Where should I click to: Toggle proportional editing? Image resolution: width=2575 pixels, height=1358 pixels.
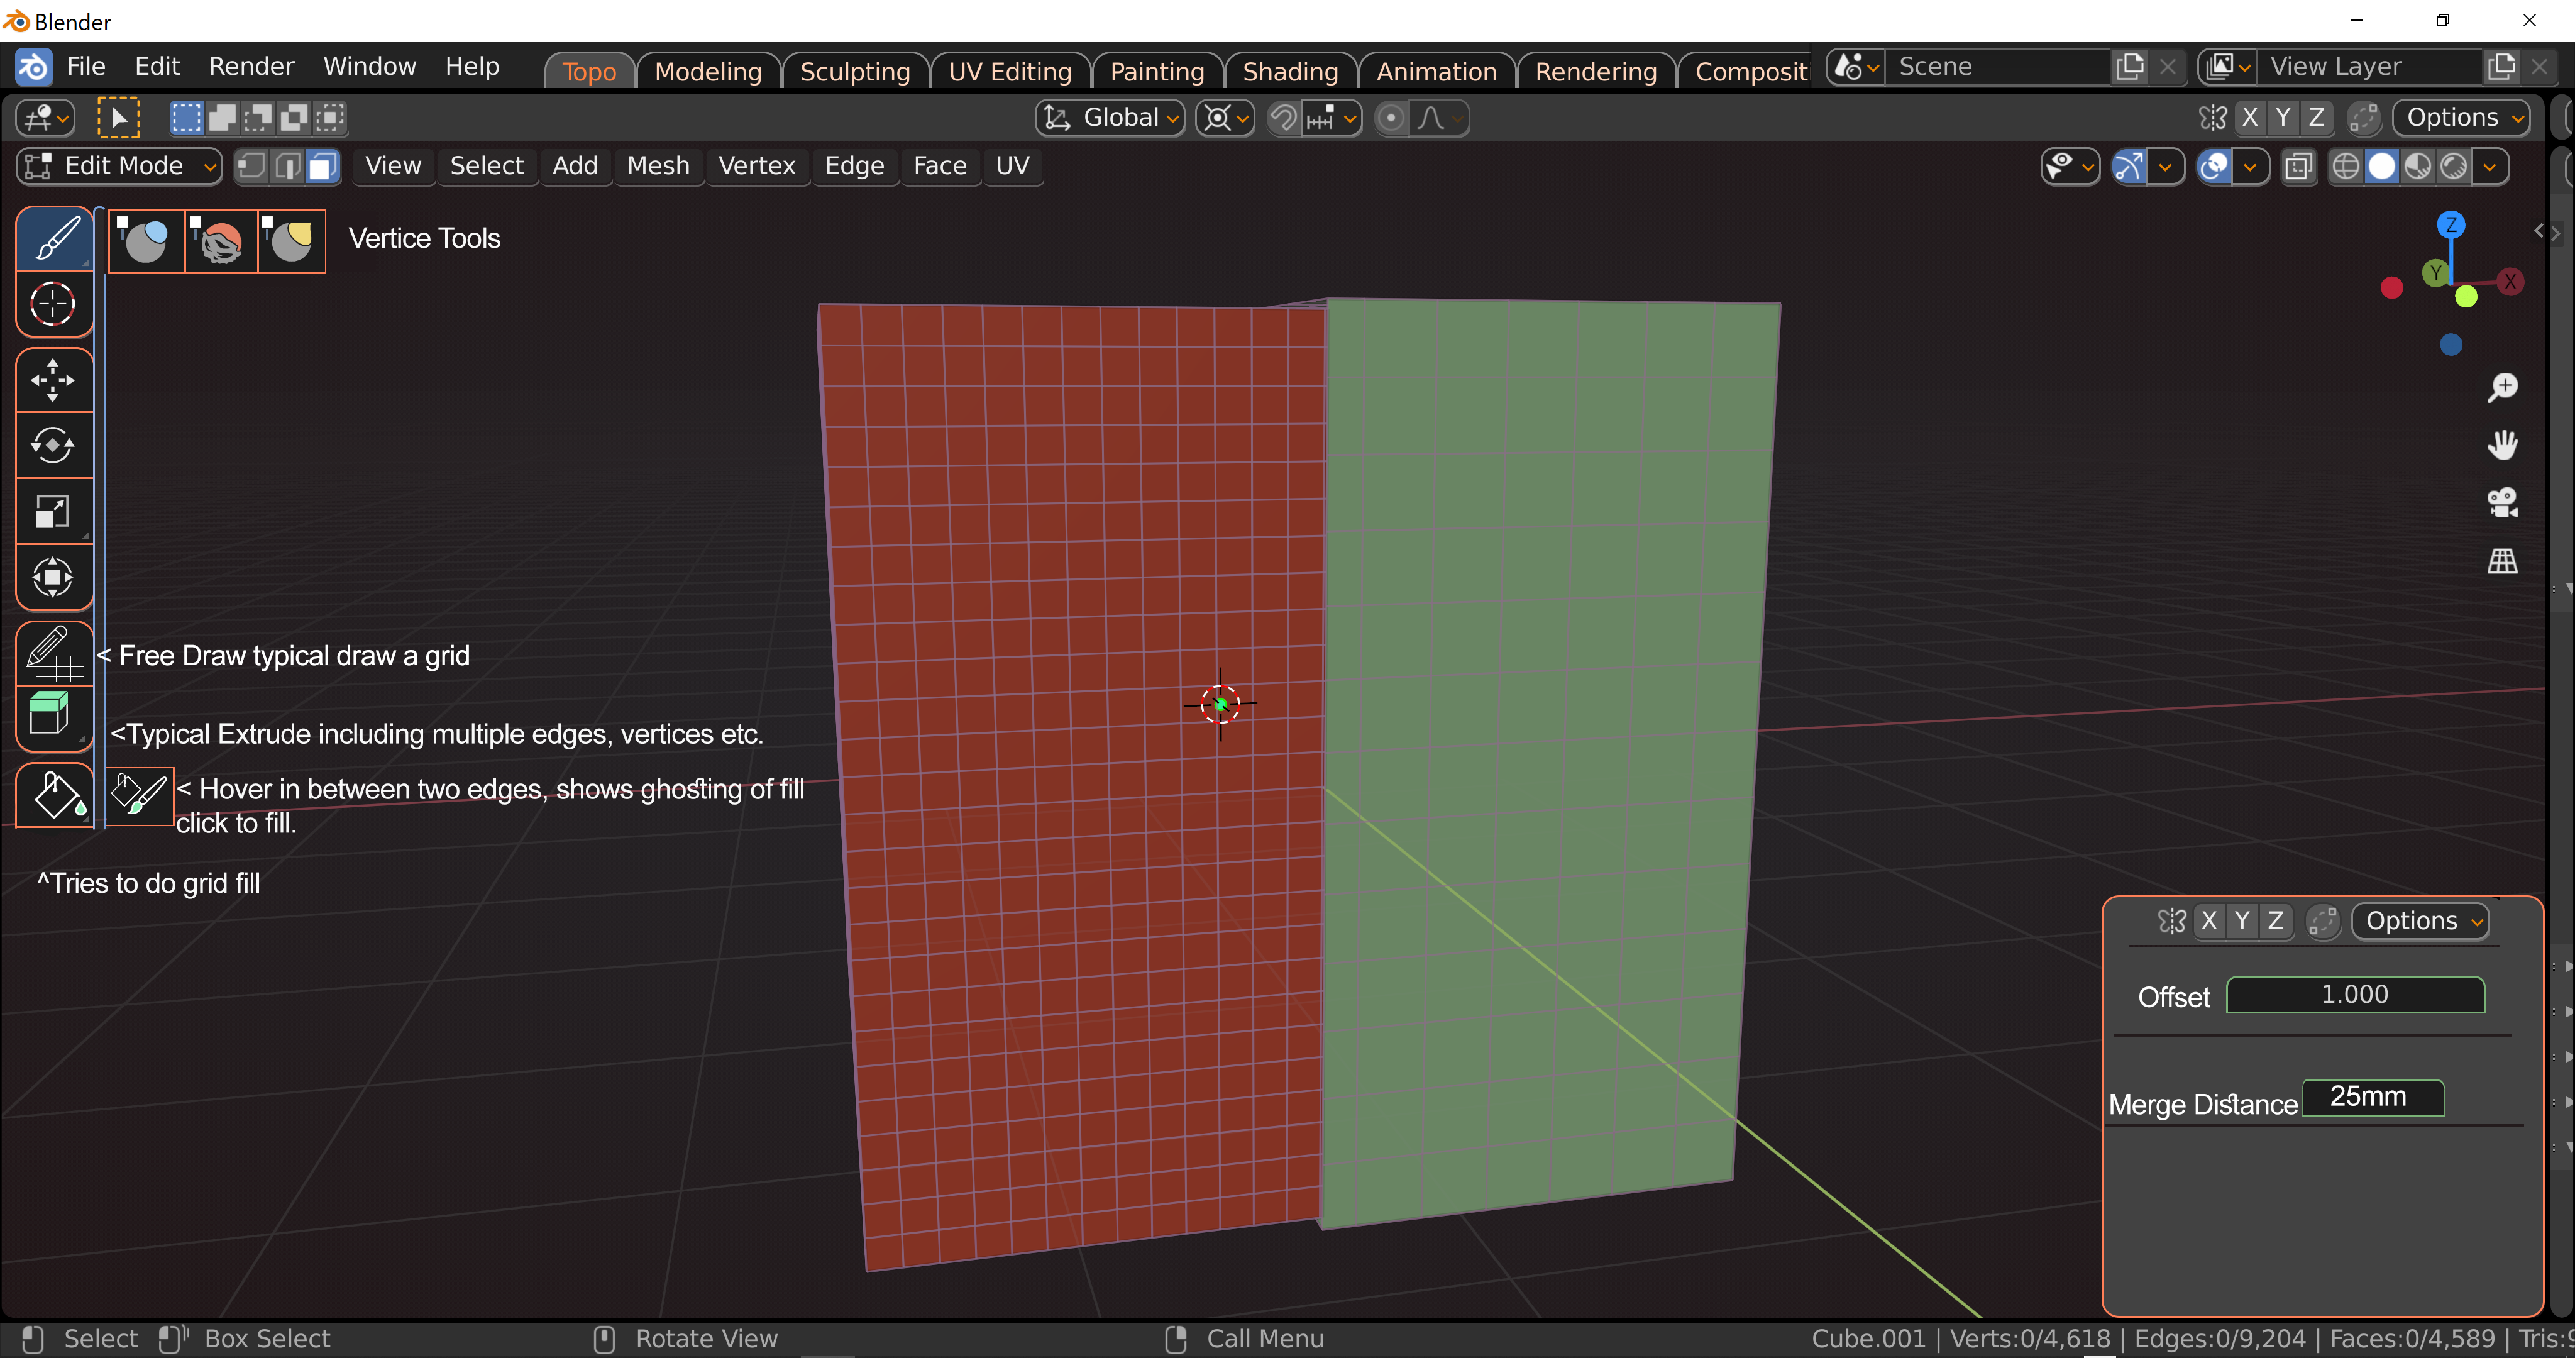coord(1391,118)
